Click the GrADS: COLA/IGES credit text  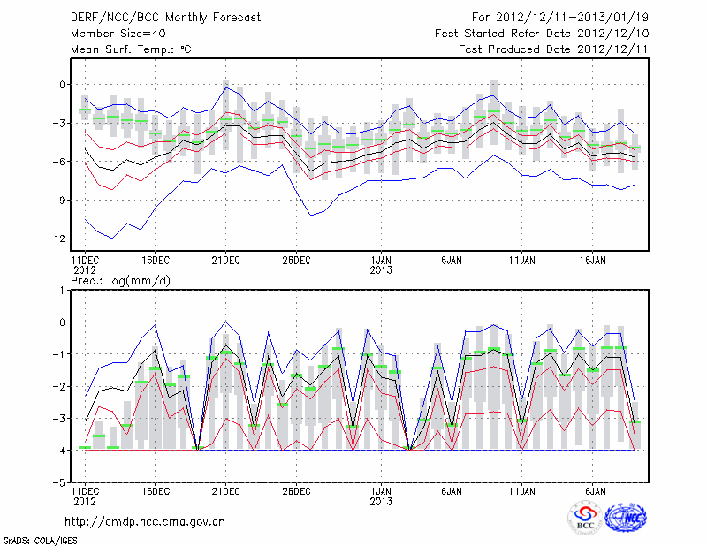(39, 539)
